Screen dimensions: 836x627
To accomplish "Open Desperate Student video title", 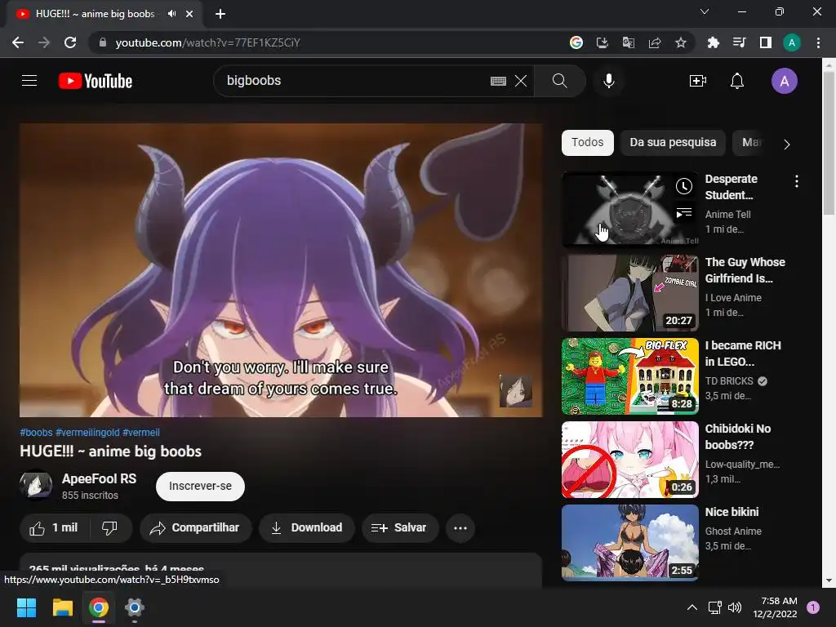I will tap(731, 187).
